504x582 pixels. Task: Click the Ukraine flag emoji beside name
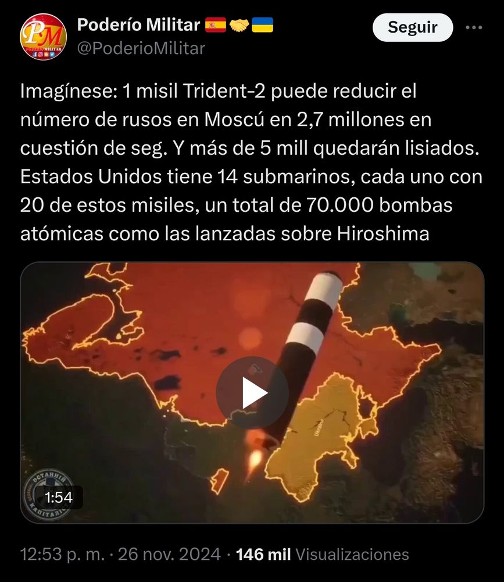pos(263,25)
